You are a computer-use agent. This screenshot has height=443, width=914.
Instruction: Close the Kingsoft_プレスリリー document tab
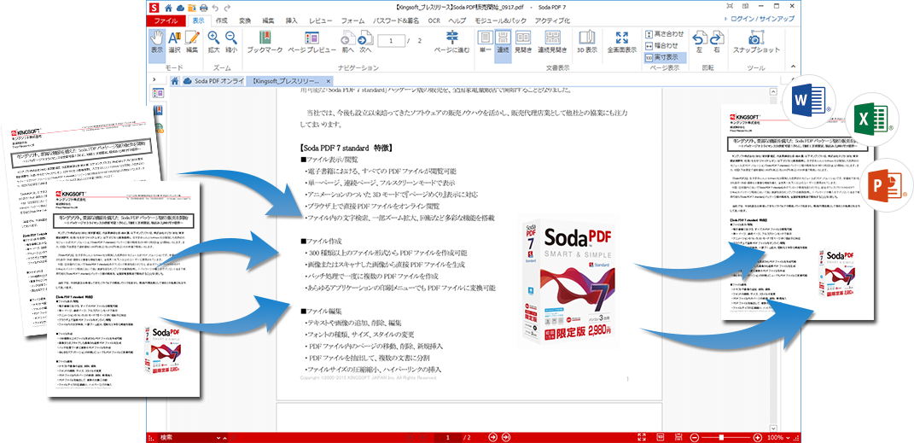(x=329, y=81)
